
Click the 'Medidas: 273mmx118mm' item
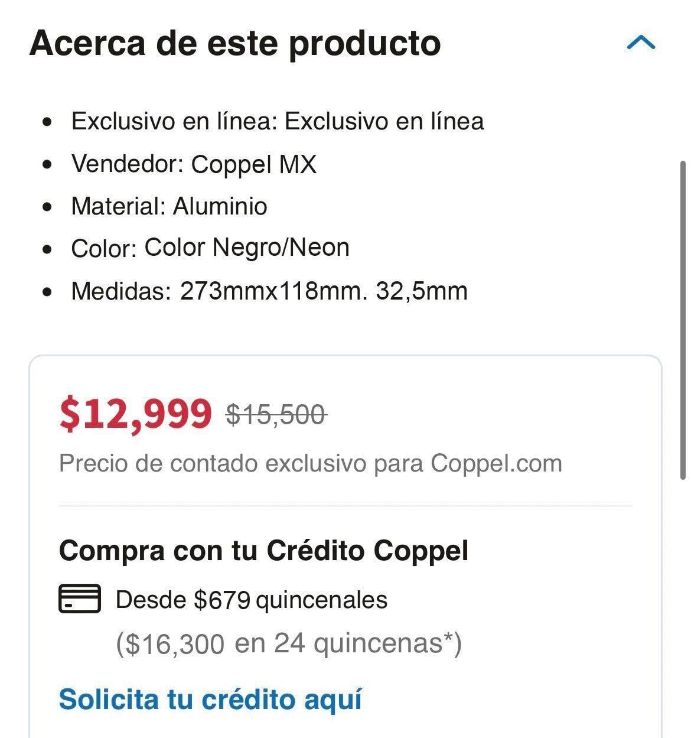[x=269, y=291]
